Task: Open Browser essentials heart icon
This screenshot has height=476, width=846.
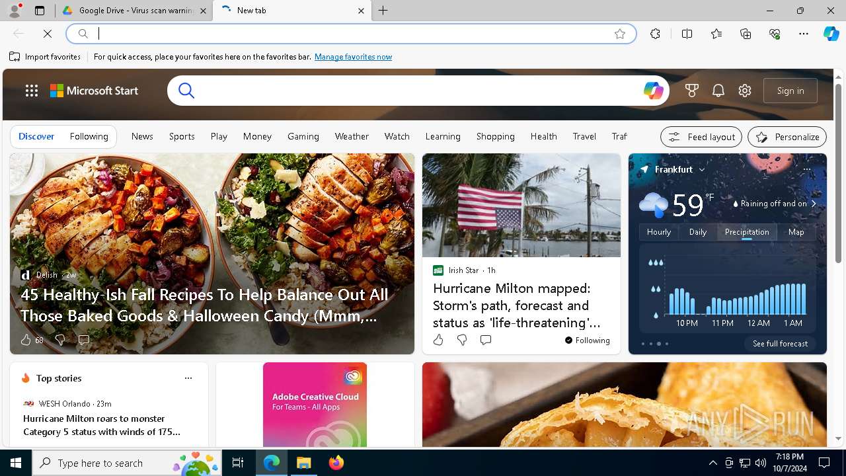Action: tap(775, 34)
